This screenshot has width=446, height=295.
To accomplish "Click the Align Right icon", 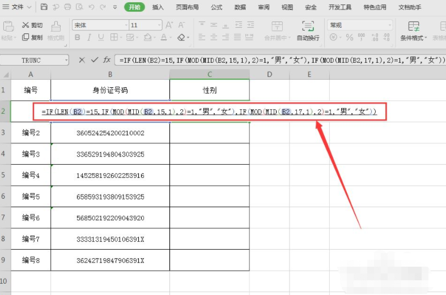I will pyautogui.click(x=226, y=37).
